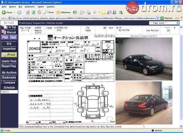Open the Home page icon
183x133 pixels.
39,12
